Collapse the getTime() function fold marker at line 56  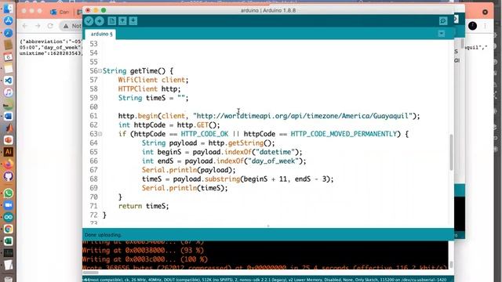[x=100, y=70]
